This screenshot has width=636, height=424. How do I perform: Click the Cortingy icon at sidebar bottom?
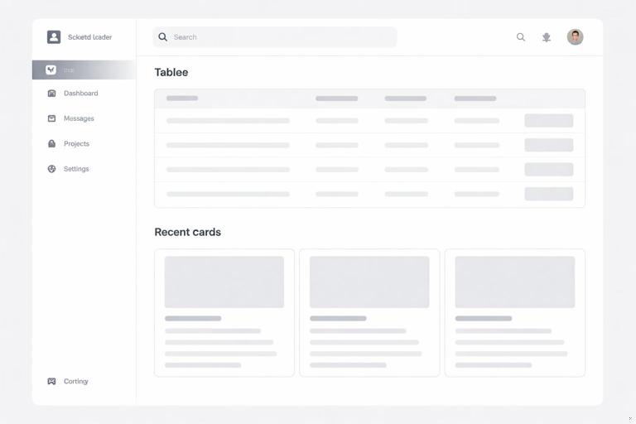point(51,382)
